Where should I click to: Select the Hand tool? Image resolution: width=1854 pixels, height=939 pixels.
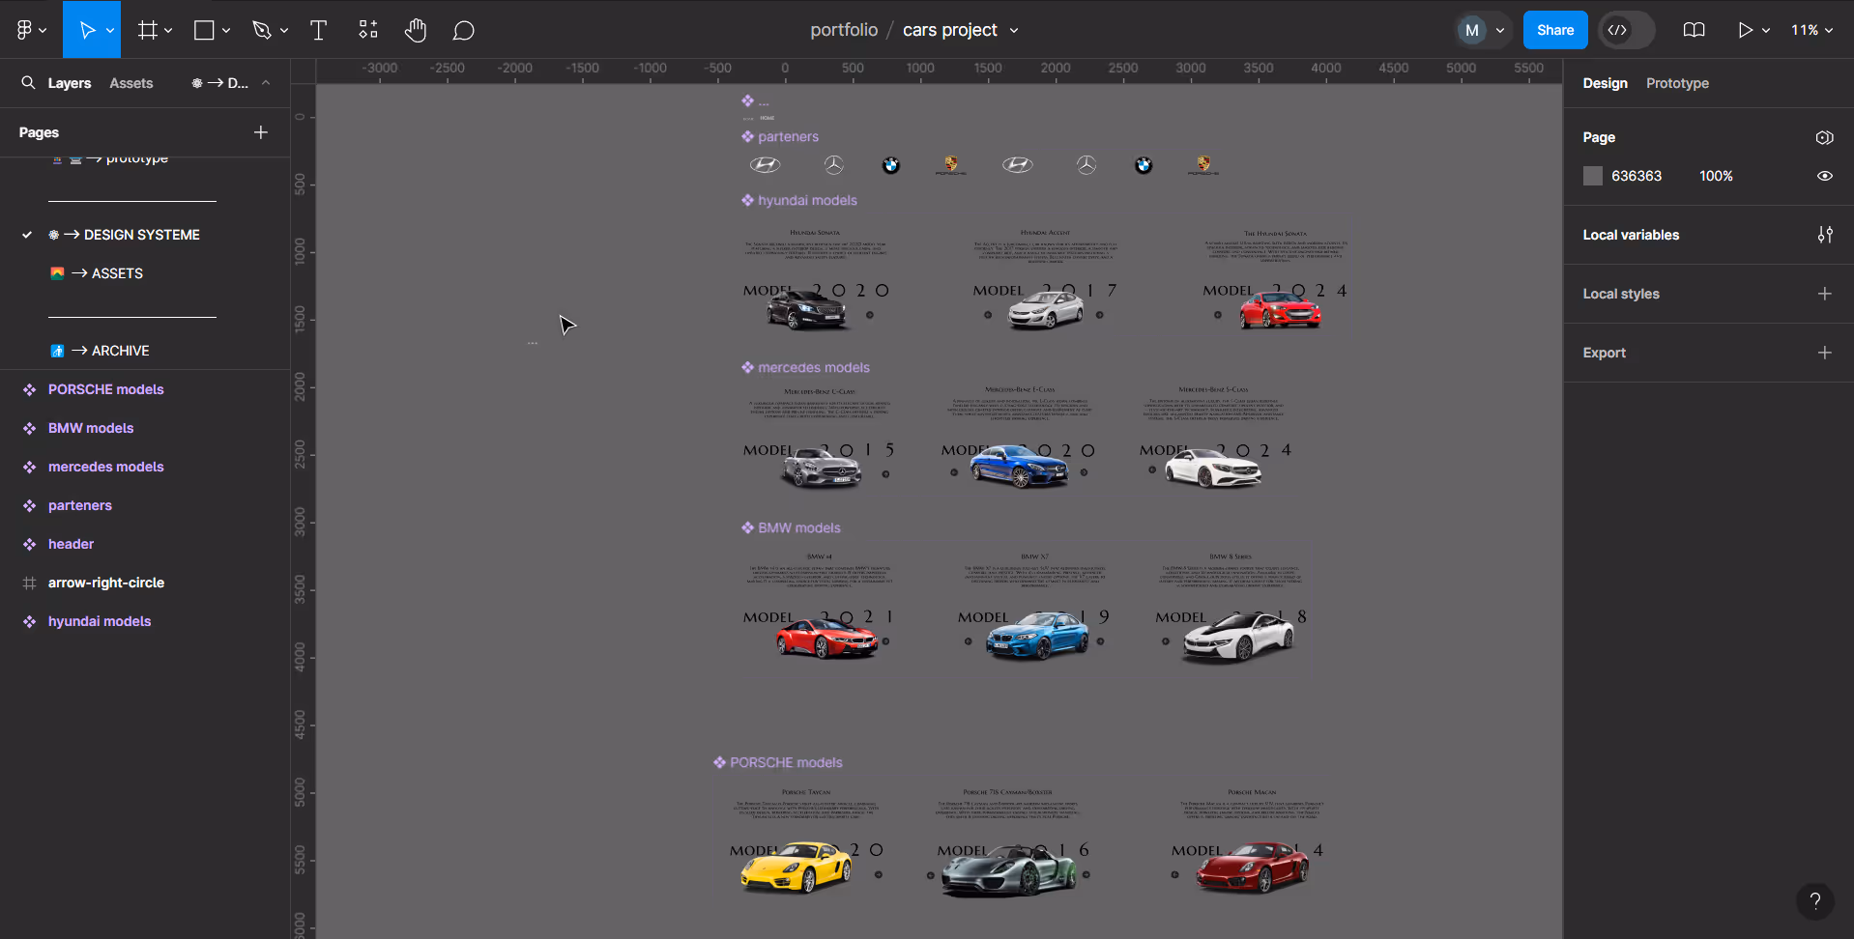[x=416, y=30]
